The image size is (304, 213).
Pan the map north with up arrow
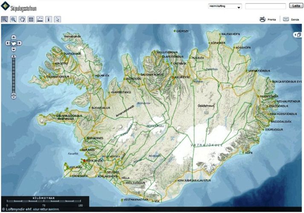(14, 37)
